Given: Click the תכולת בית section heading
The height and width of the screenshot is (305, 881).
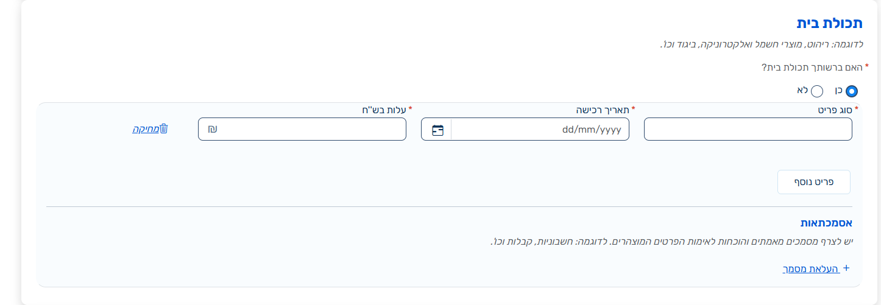Looking at the screenshot, I should (x=830, y=23).
